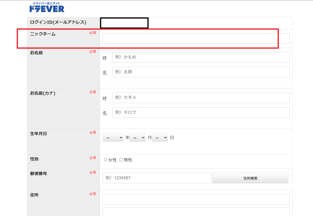Click the 名 field with 太郎 placeholder
Screen dimensions: 313x216
[201, 72]
